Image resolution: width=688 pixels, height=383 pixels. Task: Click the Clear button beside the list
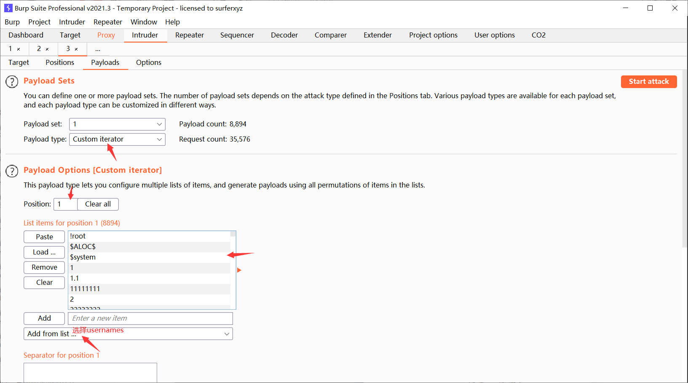tap(44, 282)
